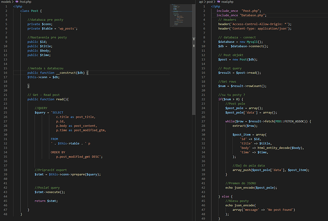Click the comment '//Nastavenia pre posty'
This screenshot has height=221, width=328.
tap(47, 37)
